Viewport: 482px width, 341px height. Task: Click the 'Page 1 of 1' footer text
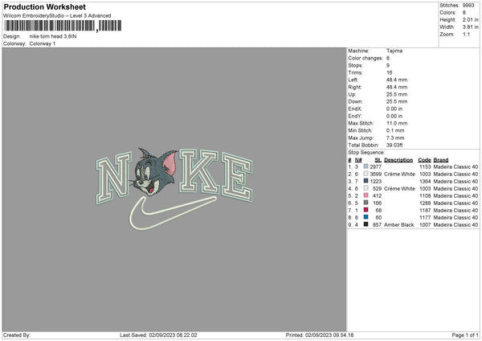point(465,335)
